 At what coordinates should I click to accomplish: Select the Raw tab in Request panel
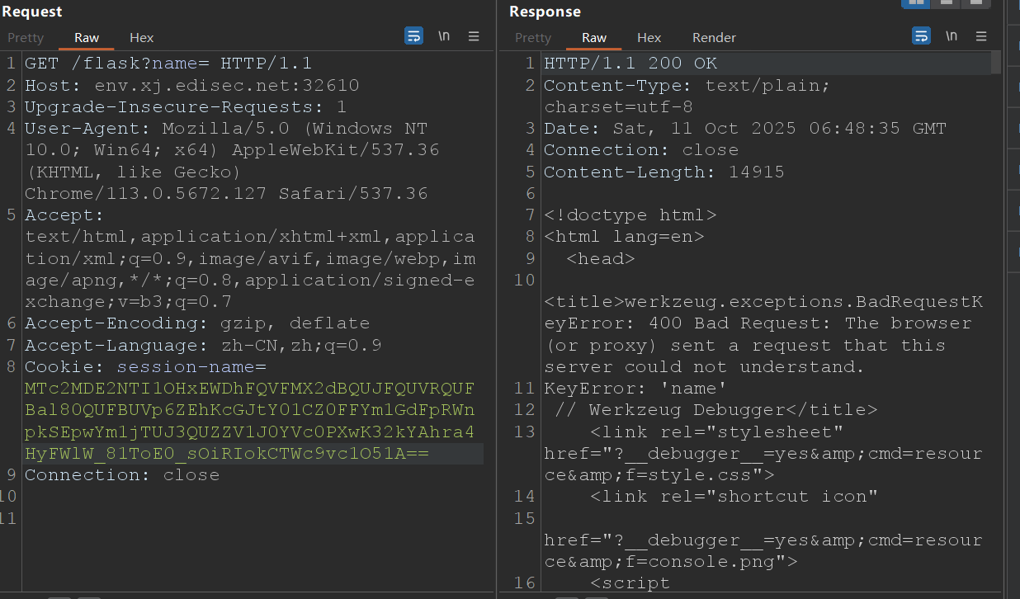[x=87, y=38]
